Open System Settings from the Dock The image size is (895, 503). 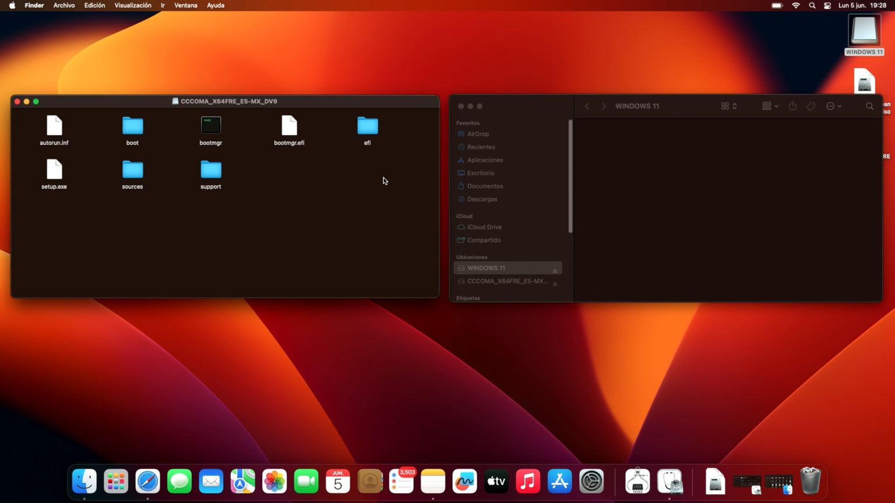click(x=591, y=481)
